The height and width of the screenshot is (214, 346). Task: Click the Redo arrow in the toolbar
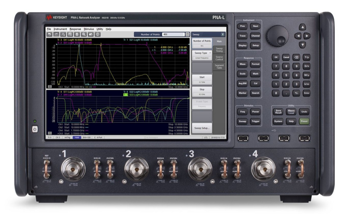click(x=56, y=34)
